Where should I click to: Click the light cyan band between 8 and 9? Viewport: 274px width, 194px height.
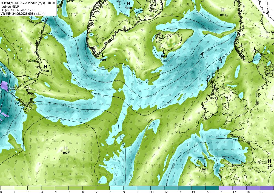116,188
